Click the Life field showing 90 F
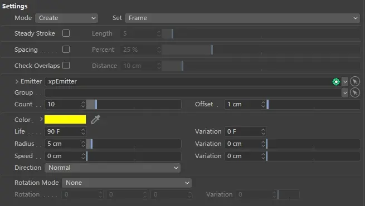Screen dimensions: 365x206 tap(62, 131)
